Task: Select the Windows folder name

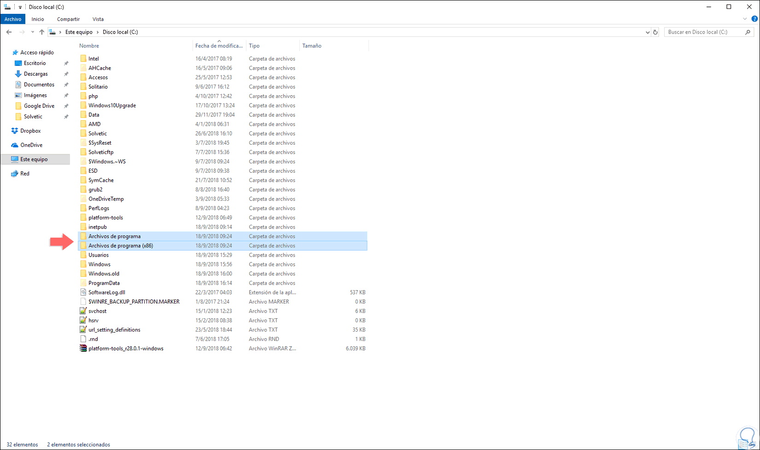Action: [99, 264]
